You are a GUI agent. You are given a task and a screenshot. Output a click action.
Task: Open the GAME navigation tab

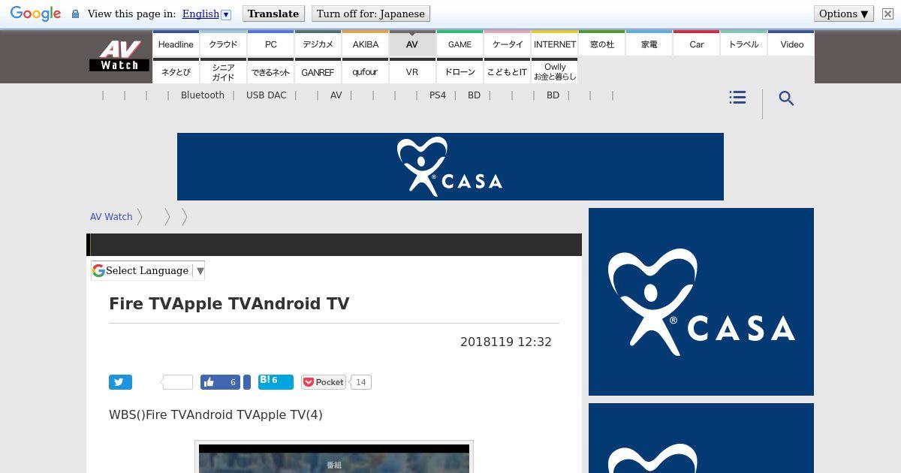(x=460, y=44)
